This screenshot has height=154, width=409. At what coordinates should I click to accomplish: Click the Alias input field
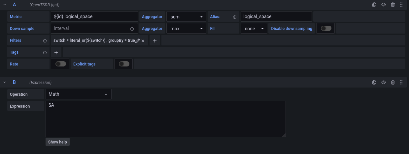(276, 17)
